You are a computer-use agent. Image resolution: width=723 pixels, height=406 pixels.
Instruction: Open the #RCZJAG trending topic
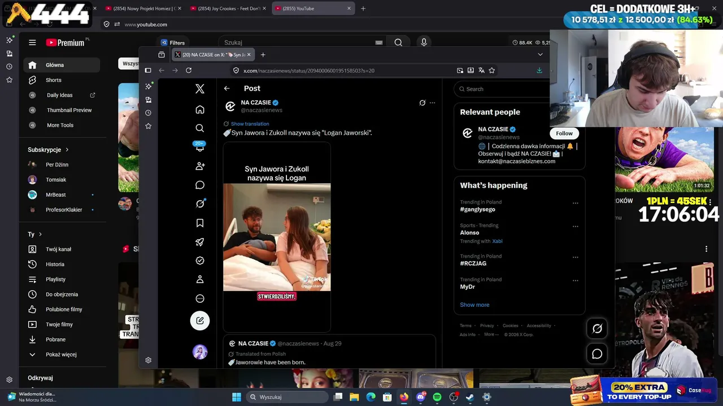coord(473,264)
